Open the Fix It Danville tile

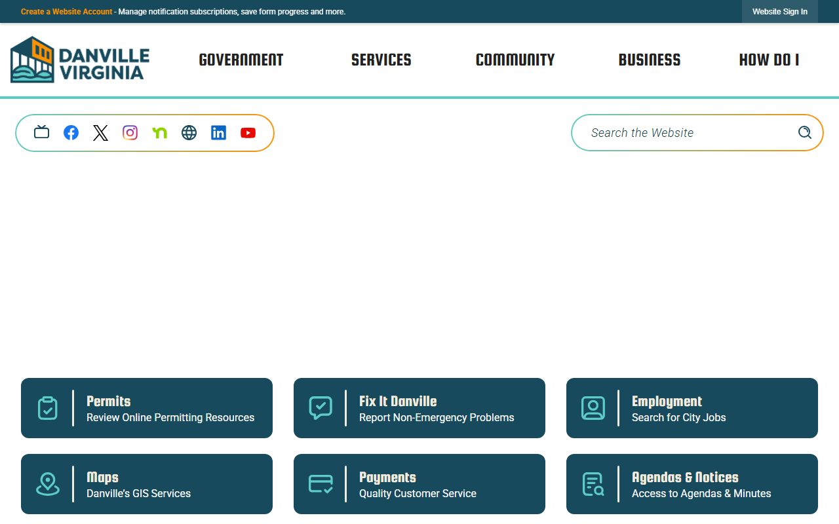(x=419, y=408)
